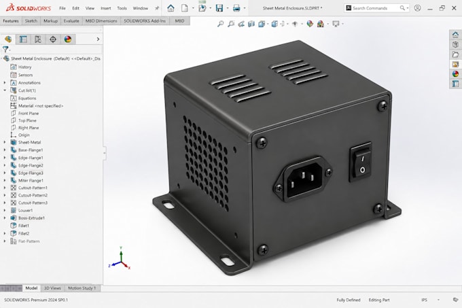Collapse the Cut list(1) folder
The width and height of the screenshot is (462, 308).
5,90
